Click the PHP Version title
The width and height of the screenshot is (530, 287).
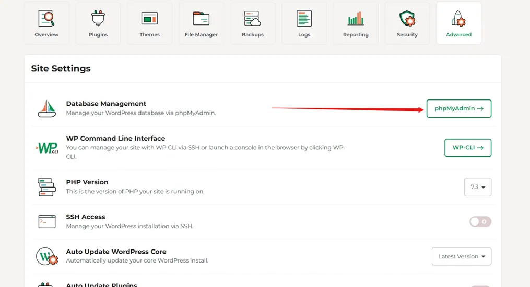[x=87, y=182]
